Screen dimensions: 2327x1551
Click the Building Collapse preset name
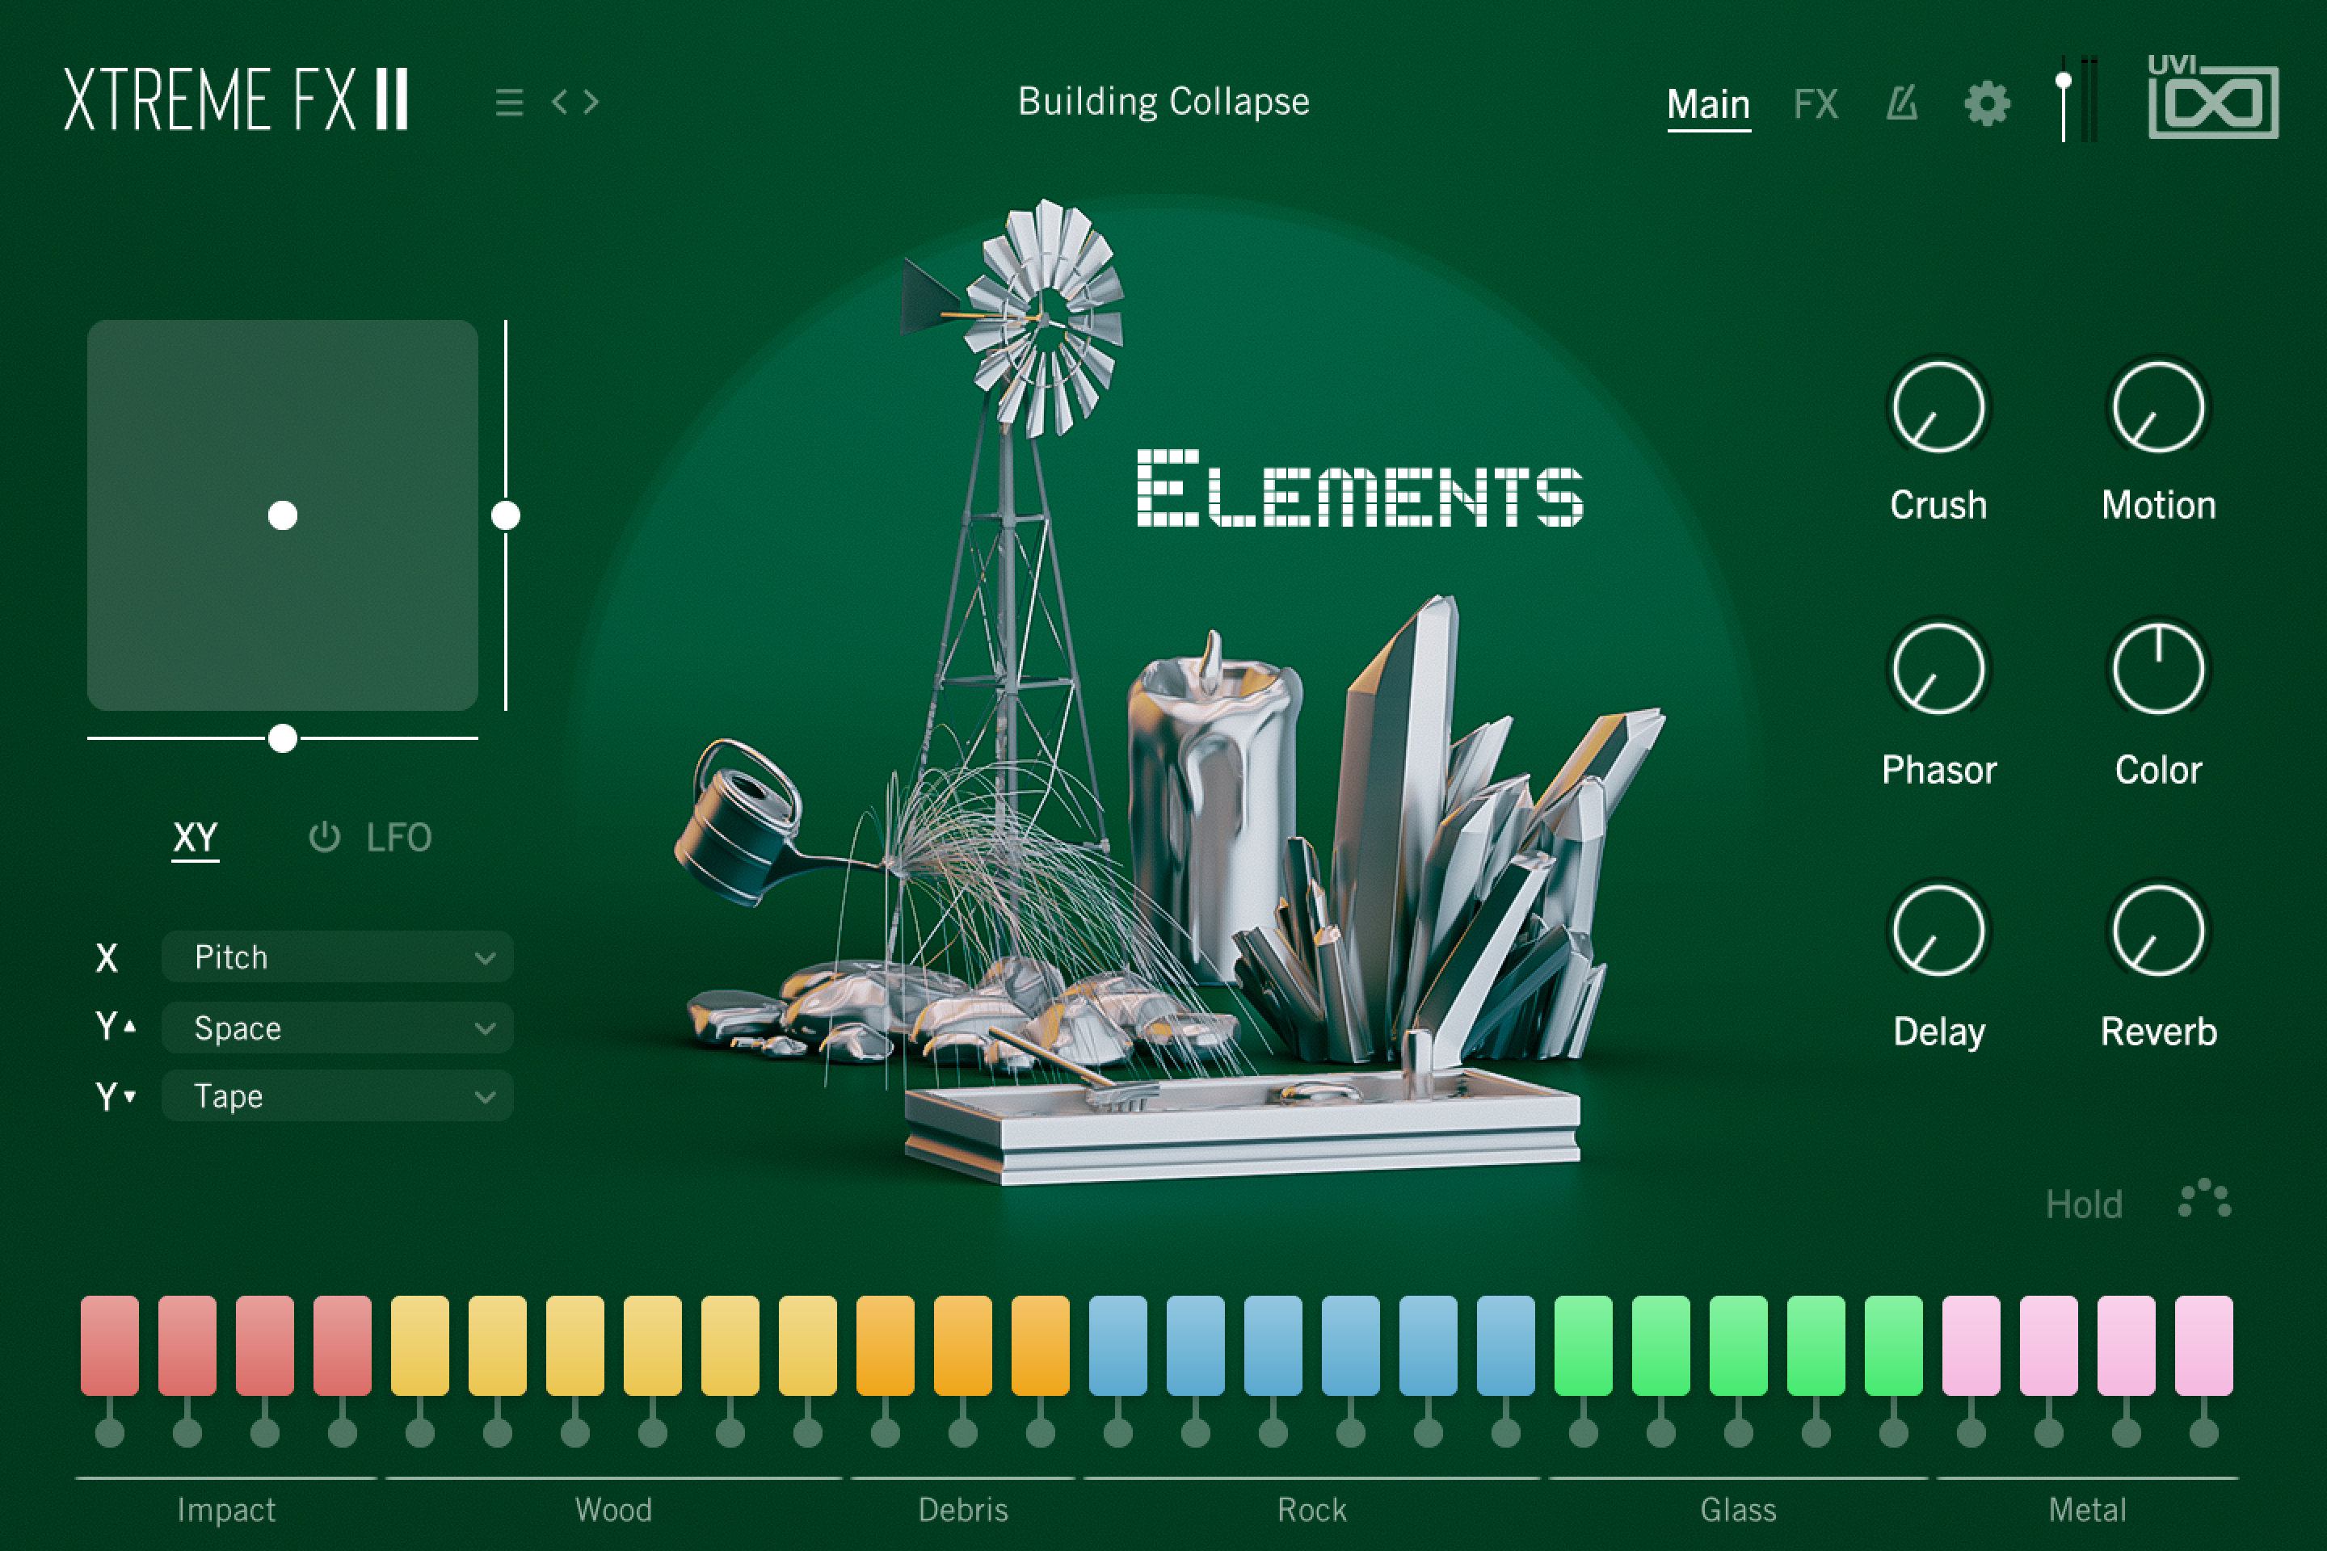point(1163,102)
